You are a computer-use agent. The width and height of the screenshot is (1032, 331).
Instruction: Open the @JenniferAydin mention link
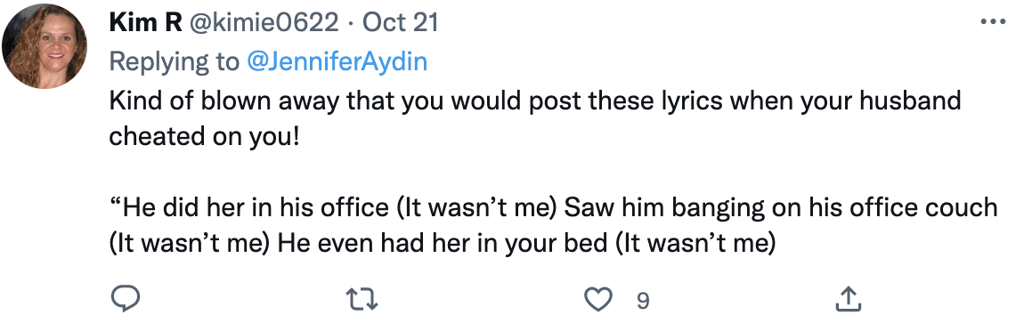coord(337,61)
